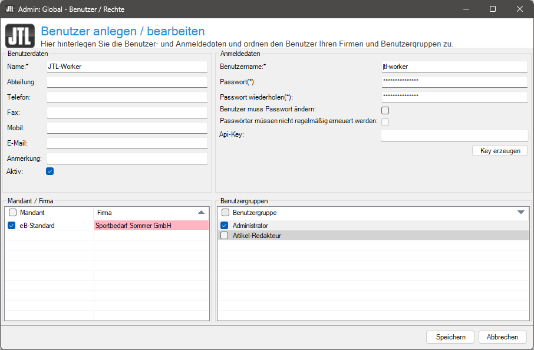Uncheck the Aktiv checkbox
The width and height of the screenshot is (534, 350).
(50, 171)
